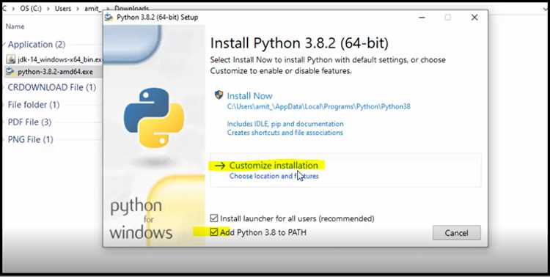Click the Name column header in Explorer
This screenshot has width=550, height=277.
point(15,26)
